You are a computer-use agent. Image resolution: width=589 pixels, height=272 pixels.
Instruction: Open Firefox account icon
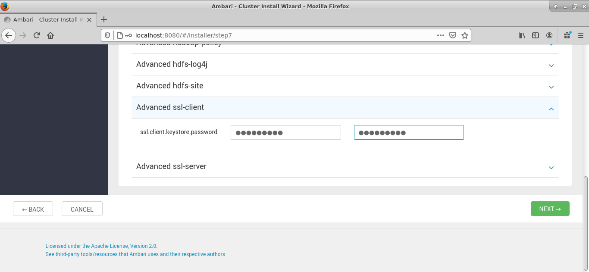point(549,35)
